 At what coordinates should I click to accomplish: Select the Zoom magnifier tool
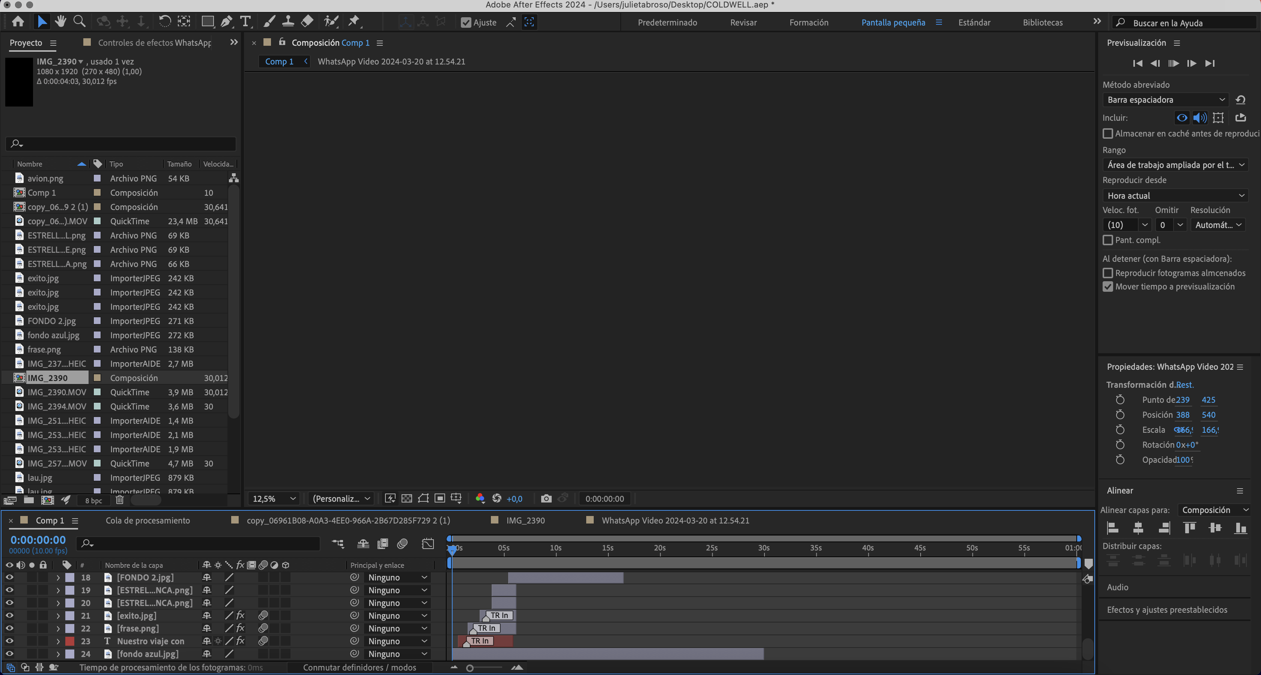click(x=79, y=21)
